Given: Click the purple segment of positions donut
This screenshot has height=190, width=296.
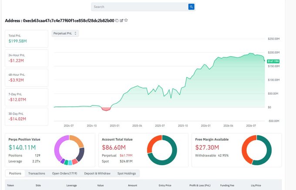Looking at the screenshot, I should (x=58, y=146).
